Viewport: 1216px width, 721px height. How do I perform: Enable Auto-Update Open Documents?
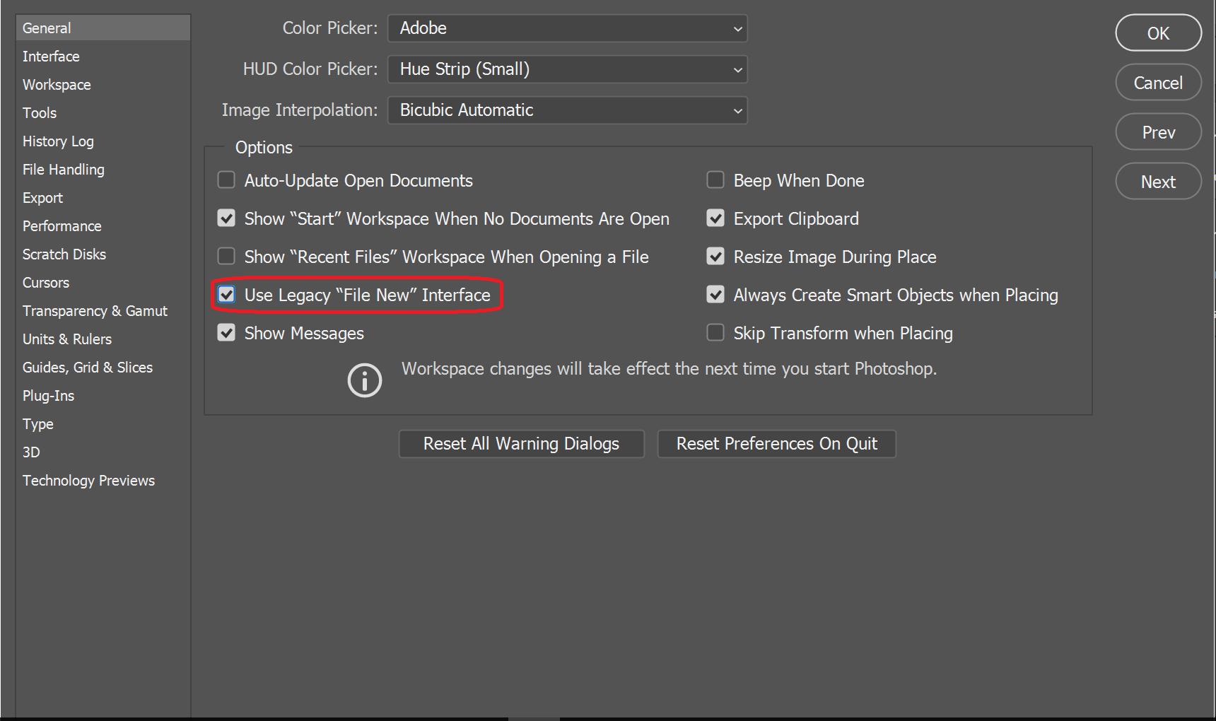pos(226,180)
